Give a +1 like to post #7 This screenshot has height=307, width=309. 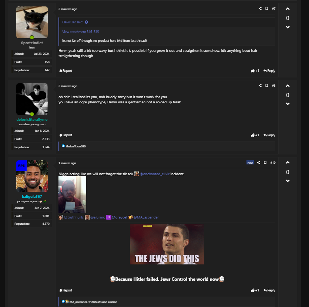click(x=255, y=70)
